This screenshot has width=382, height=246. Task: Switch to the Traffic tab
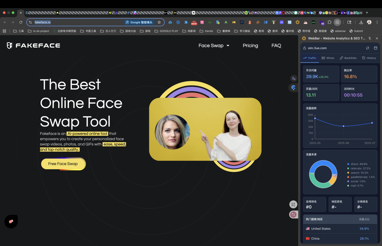coord(309,58)
